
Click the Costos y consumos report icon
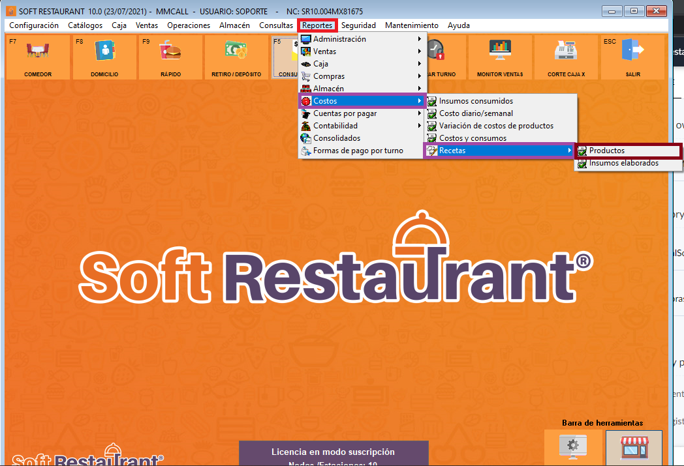[x=432, y=138]
